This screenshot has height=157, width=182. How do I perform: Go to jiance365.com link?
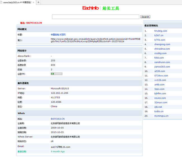tap(162, 67)
